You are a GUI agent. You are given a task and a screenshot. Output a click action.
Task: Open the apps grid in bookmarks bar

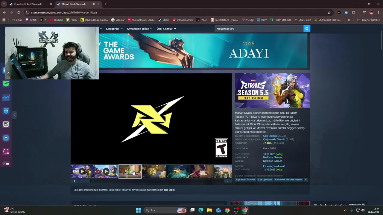click(x=4, y=20)
